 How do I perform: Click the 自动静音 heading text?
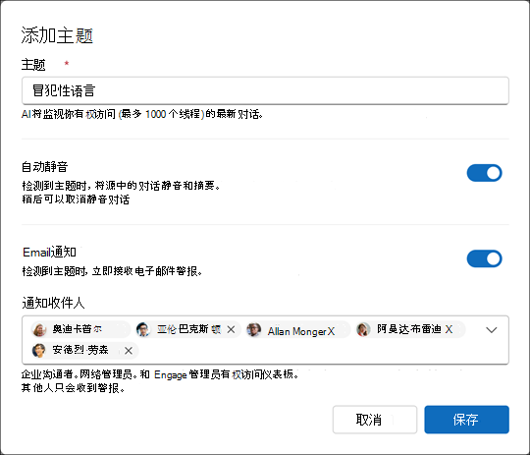coord(45,166)
